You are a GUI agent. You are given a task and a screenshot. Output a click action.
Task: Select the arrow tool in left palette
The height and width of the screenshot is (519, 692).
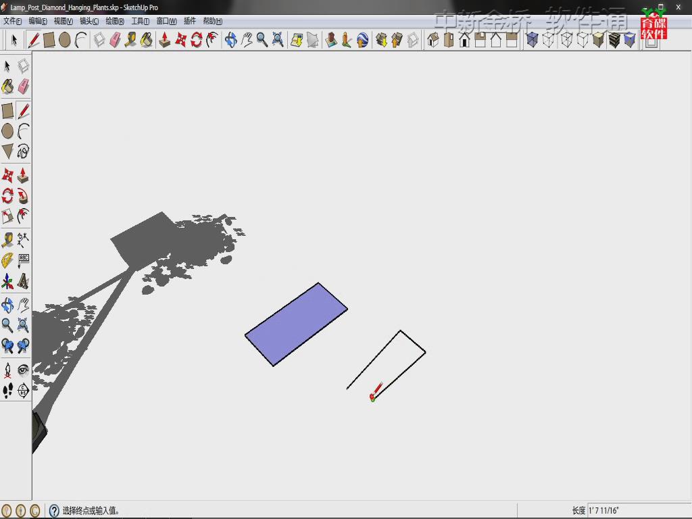pos(7,66)
